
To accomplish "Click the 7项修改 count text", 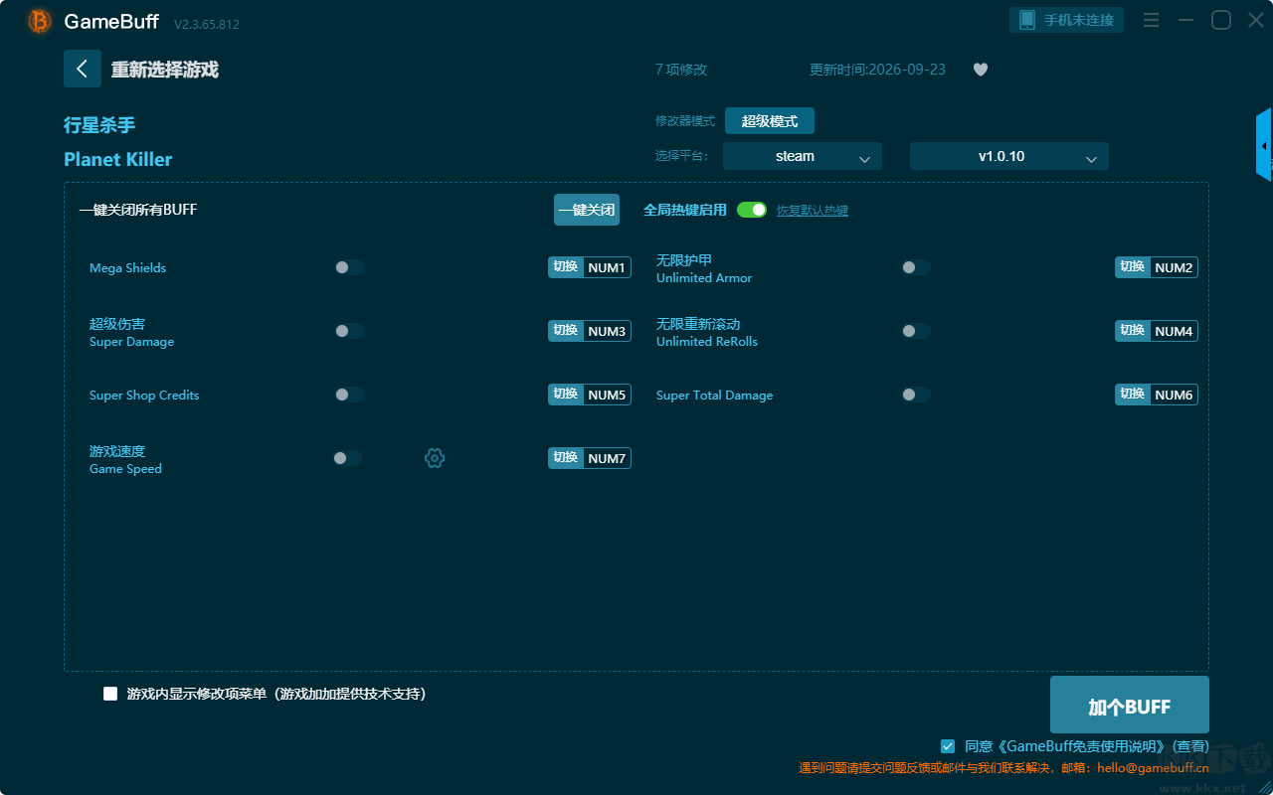I will 681,70.
